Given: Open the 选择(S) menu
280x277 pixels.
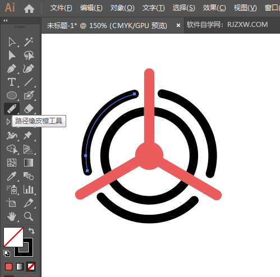Looking at the screenshot, I should [x=183, y=8].
